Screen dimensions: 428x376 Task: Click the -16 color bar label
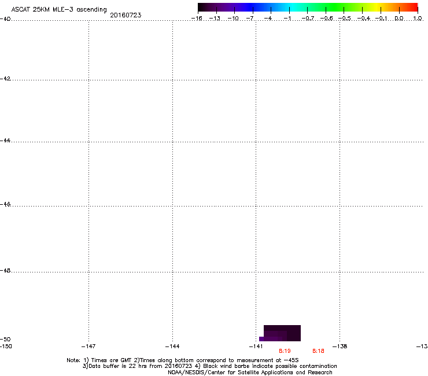(x=197, y=19)
